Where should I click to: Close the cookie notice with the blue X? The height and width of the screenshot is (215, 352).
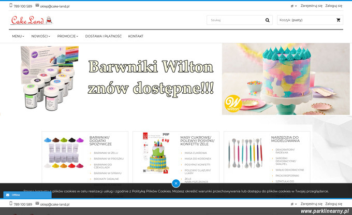point(176,183)
